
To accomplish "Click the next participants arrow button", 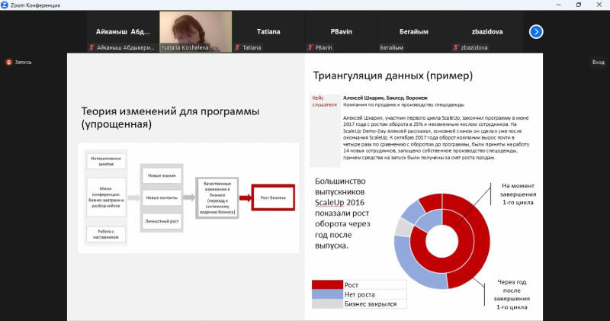I will click(x=536, y=31).
